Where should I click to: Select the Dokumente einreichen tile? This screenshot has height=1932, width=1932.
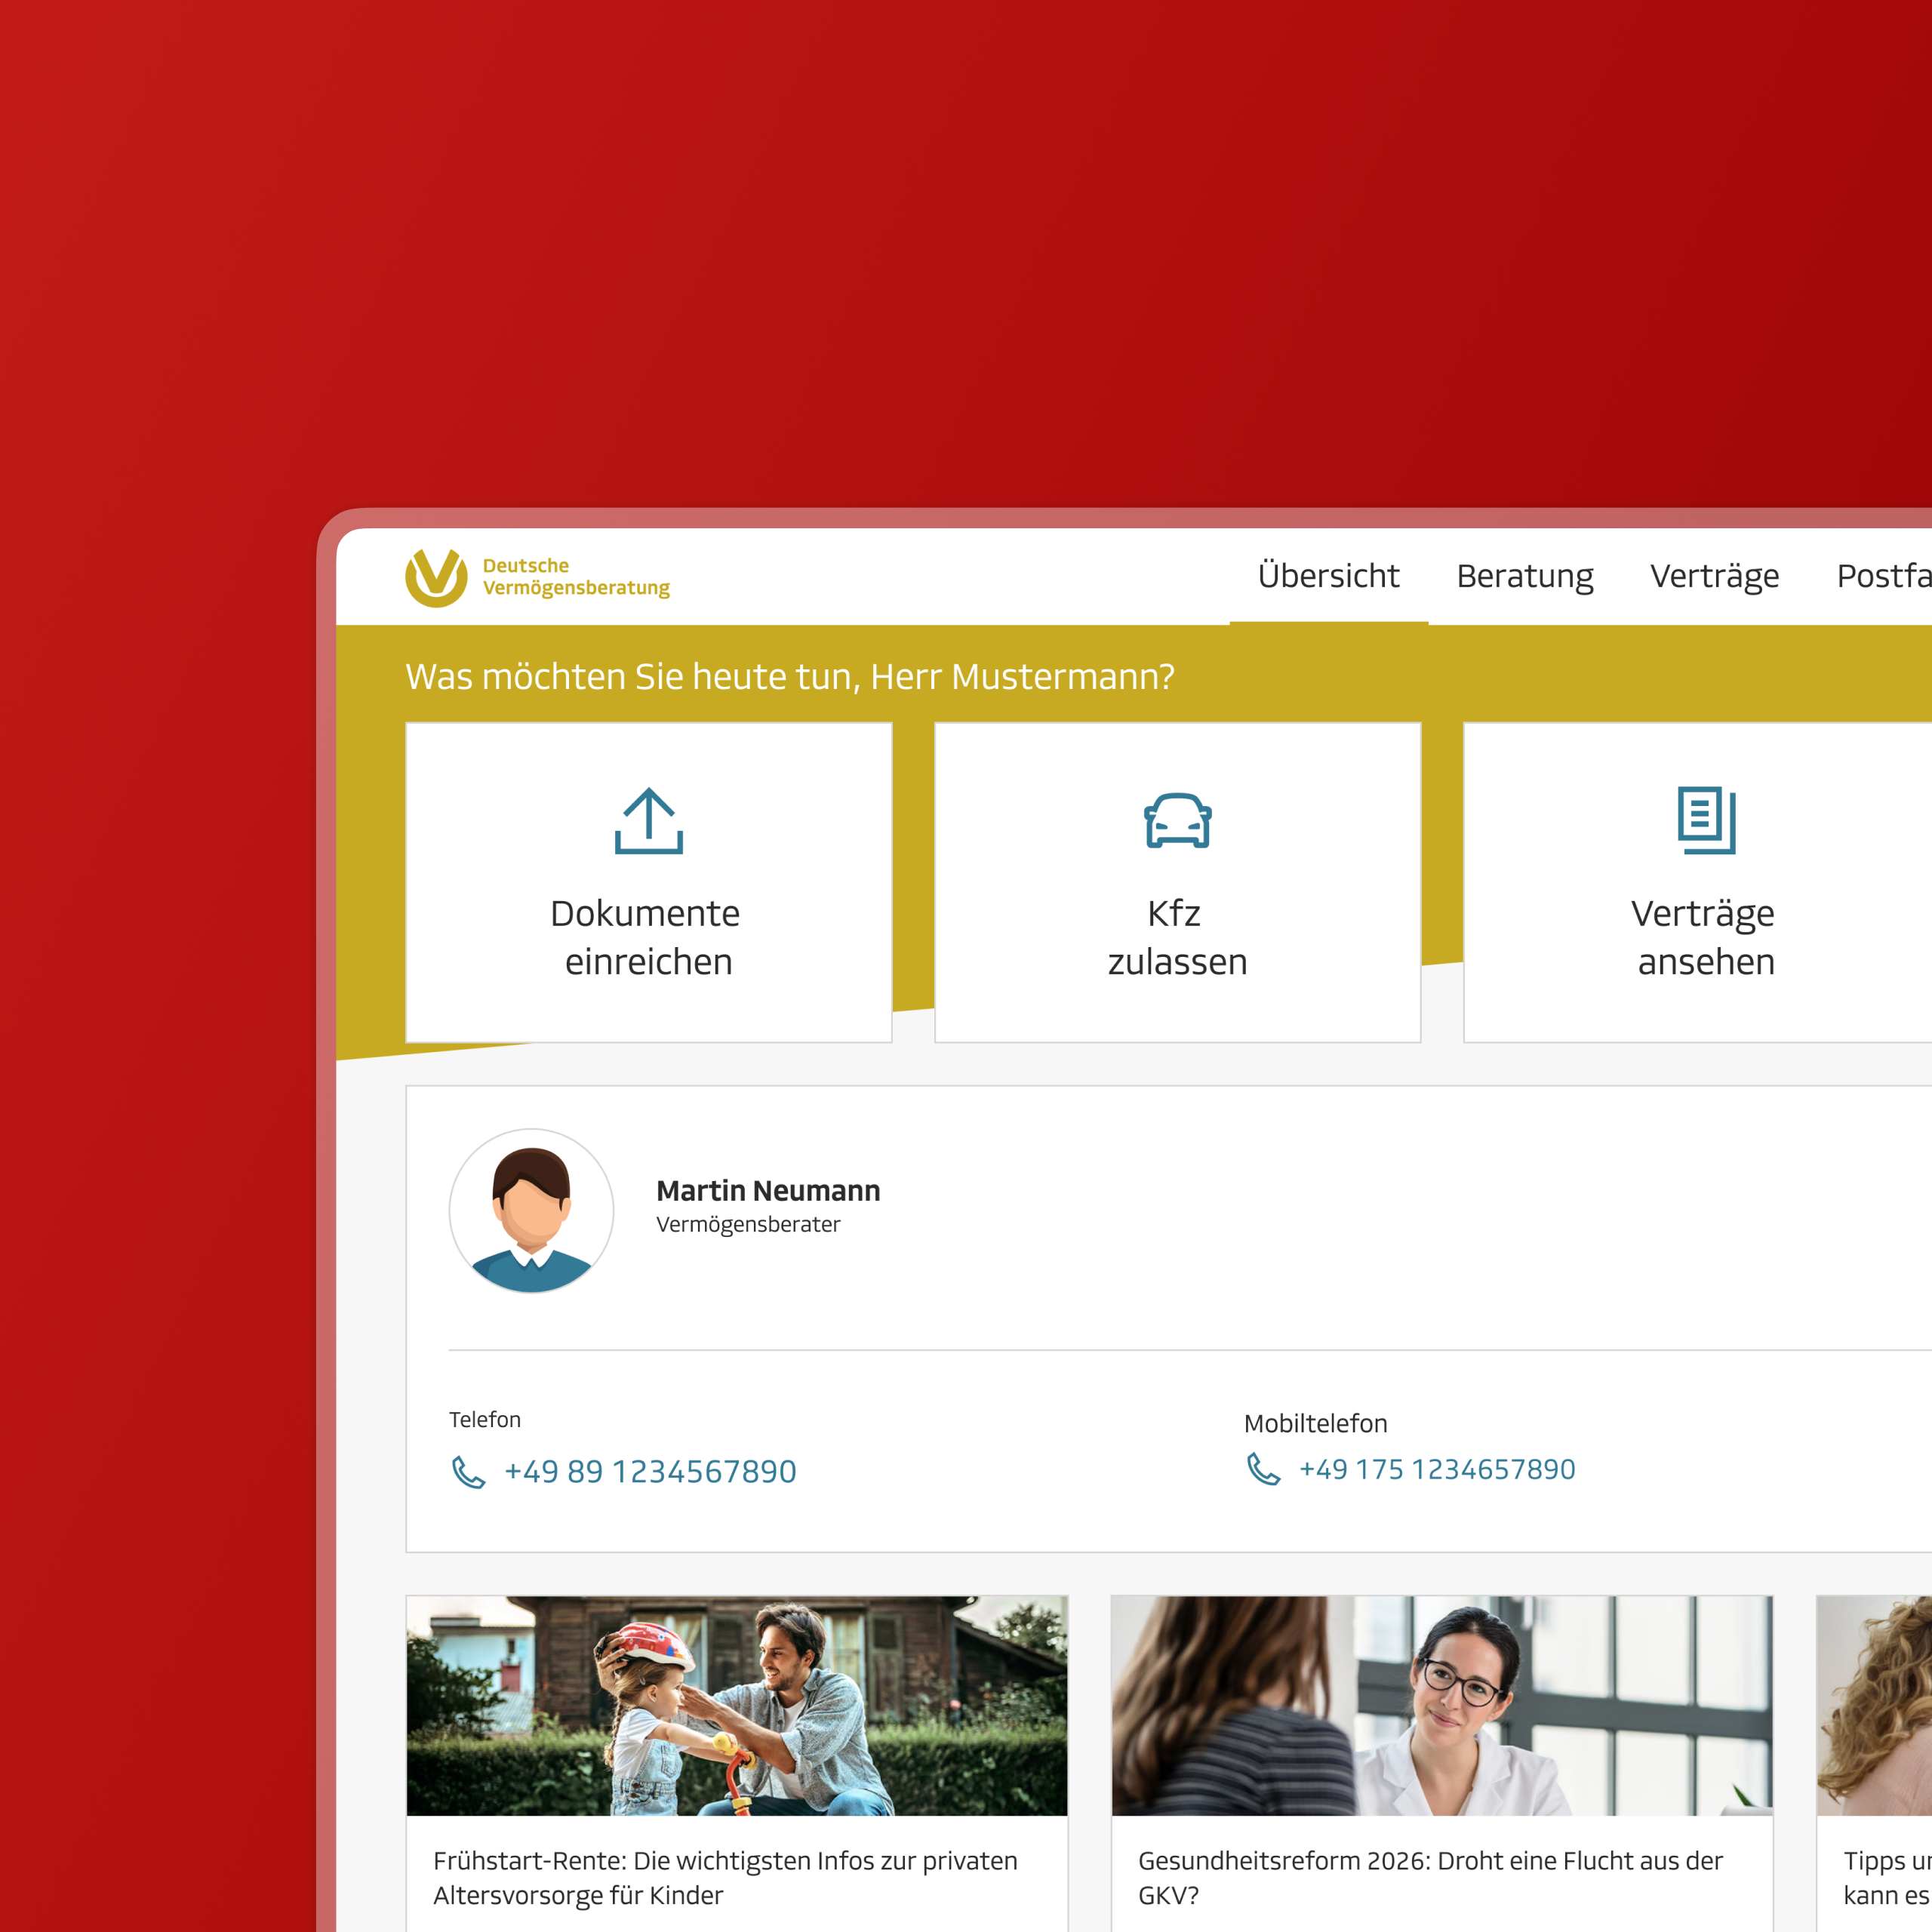(x=649, y=882)
